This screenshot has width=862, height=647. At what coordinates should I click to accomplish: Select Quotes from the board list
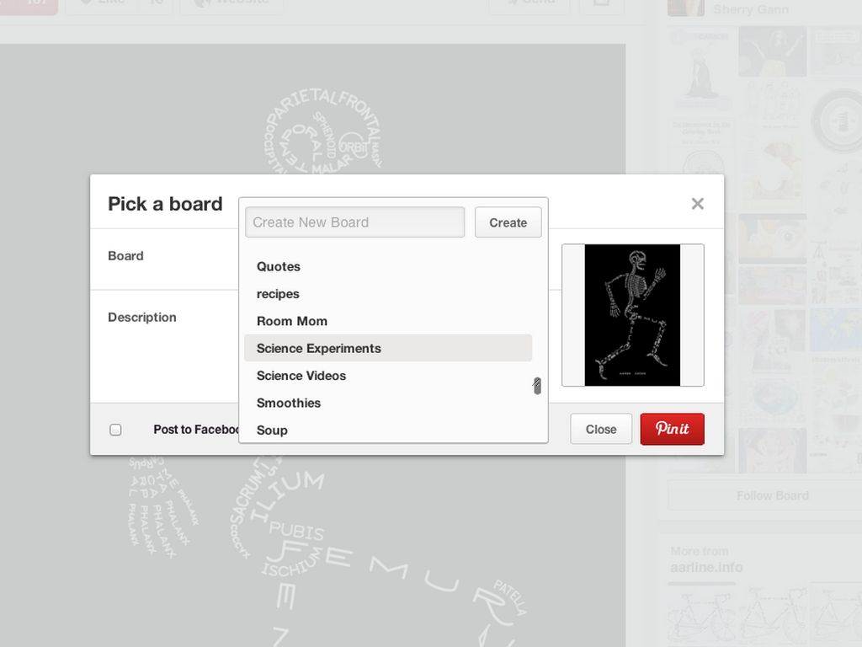279,266
